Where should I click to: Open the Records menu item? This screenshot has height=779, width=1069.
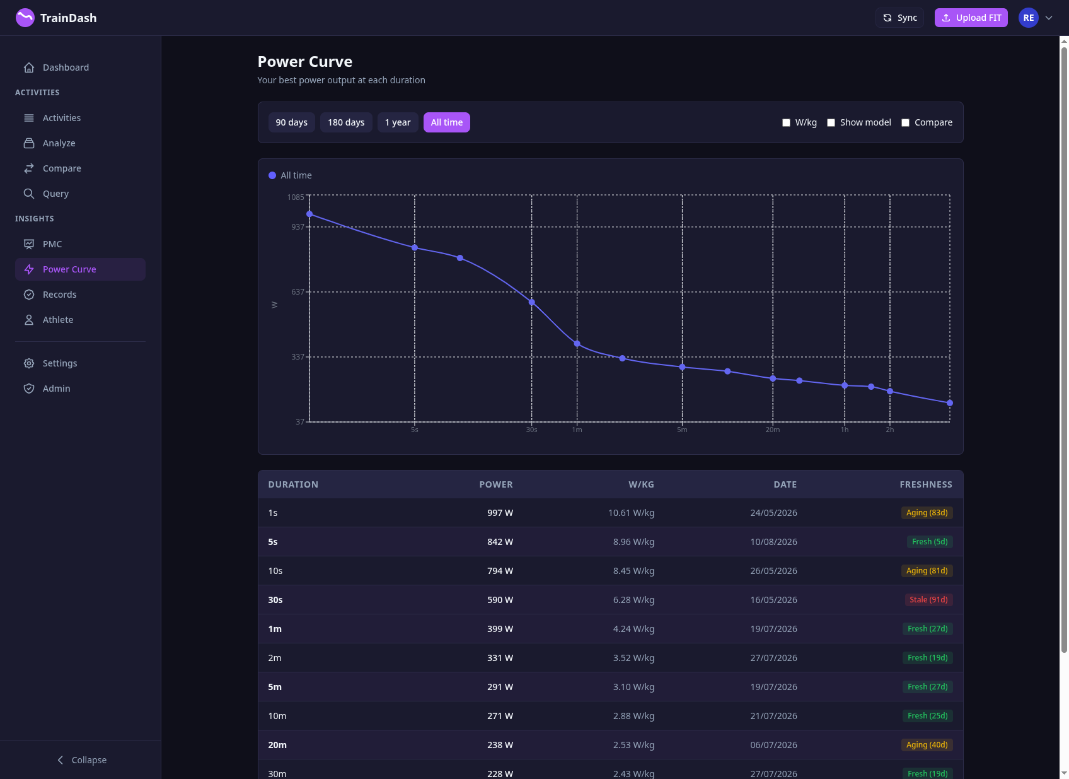point(80,295)
